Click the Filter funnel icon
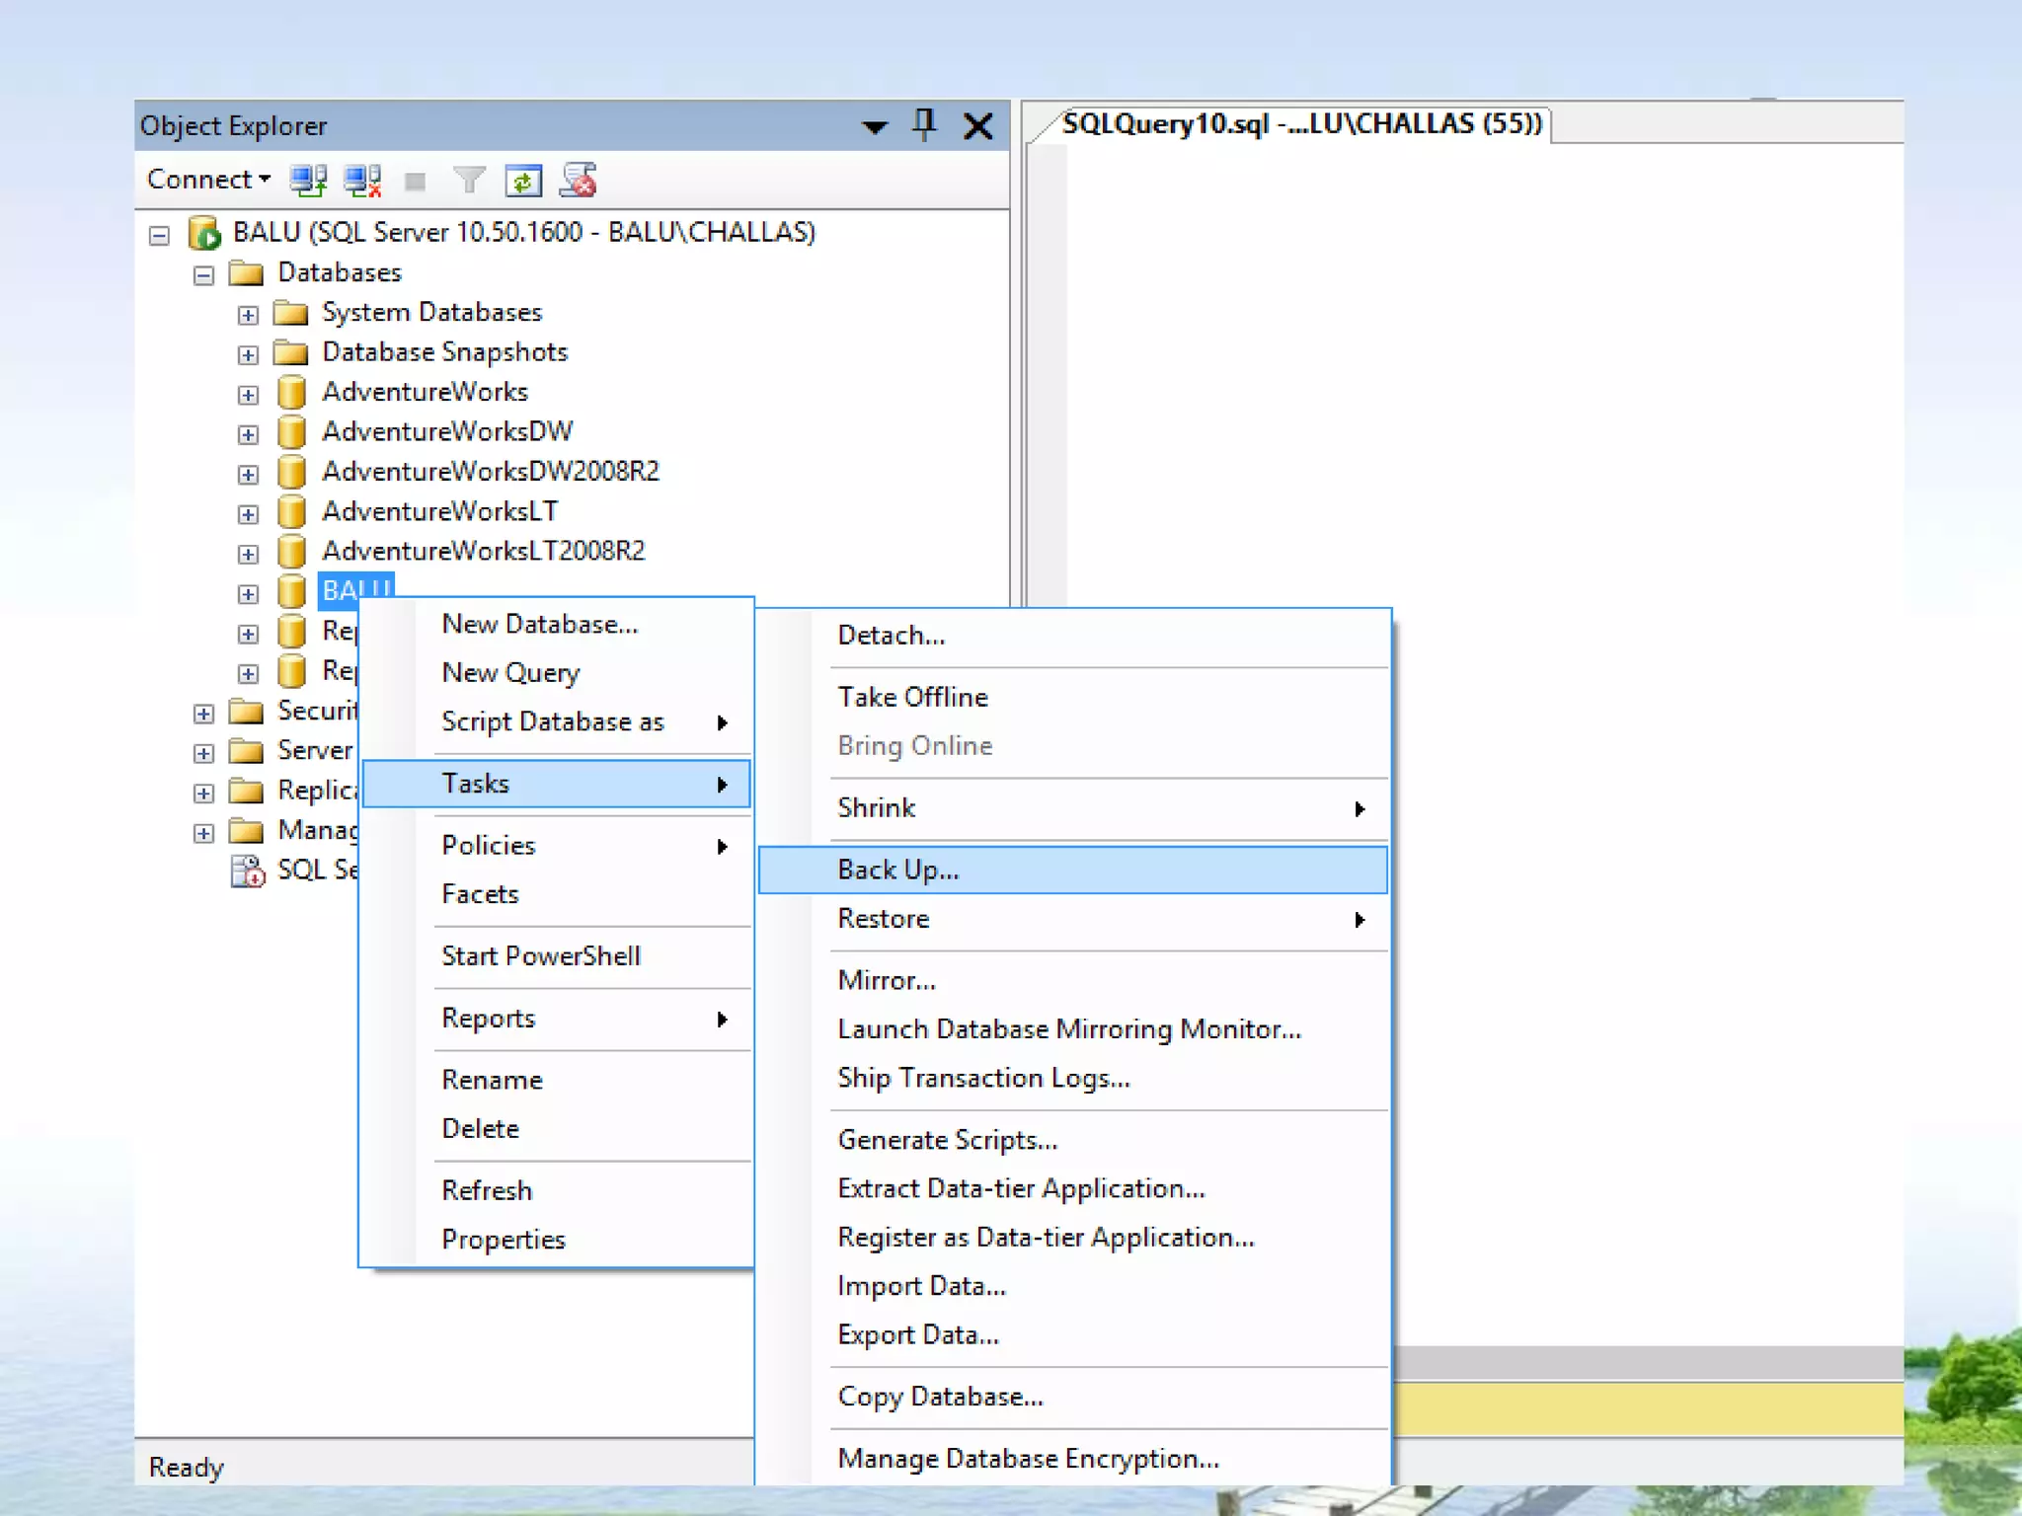Screen dimensions: 2022x1516 (469, 181)
